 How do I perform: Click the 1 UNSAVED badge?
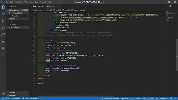24,10
